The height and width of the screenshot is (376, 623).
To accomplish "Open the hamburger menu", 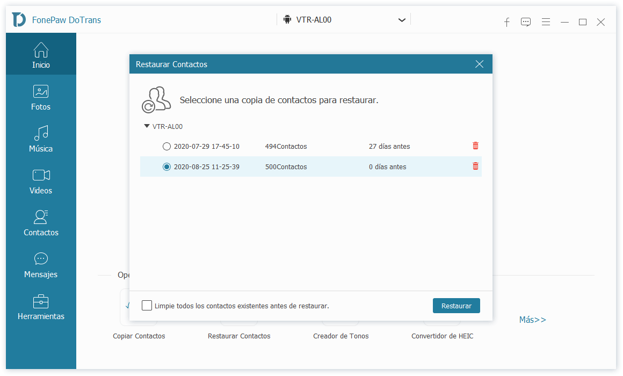I will coord(546,22).
